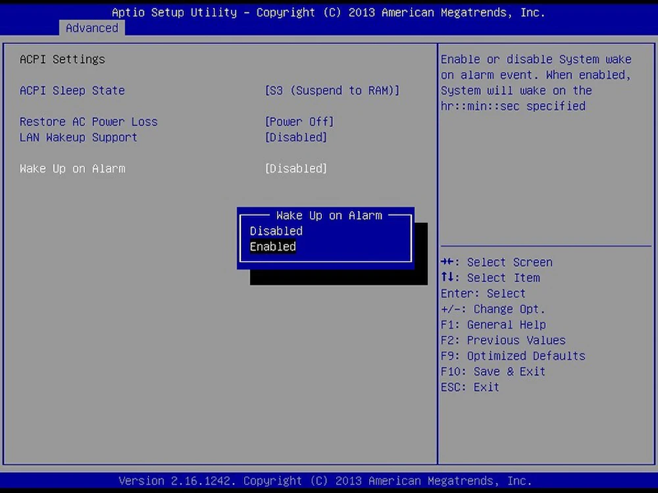658x493 pixels.
Task: Click the Version 2.16.1242 footer text
Action: 325,481
